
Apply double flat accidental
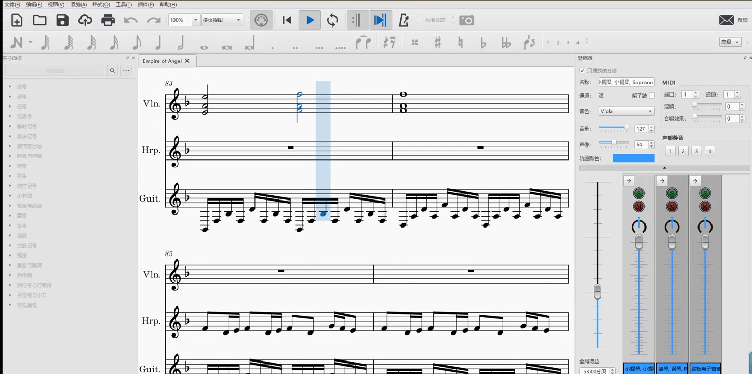(x=506, y=43)
